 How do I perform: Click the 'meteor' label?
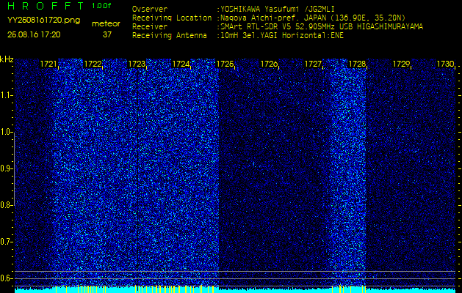[x=106, y=23]
